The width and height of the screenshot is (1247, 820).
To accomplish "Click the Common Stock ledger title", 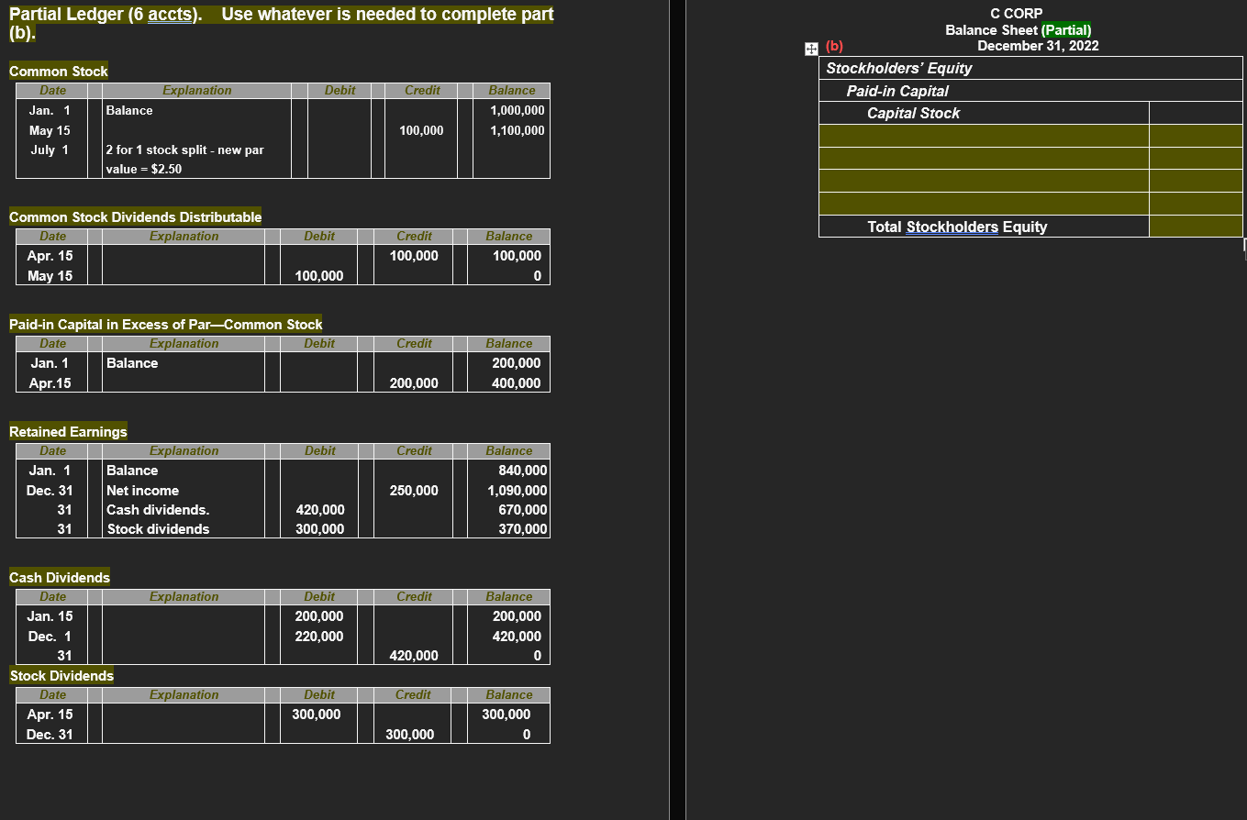I will [58, 71].
